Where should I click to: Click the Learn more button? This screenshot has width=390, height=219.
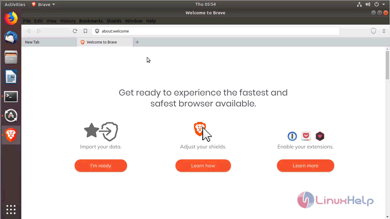pos(306,166)
